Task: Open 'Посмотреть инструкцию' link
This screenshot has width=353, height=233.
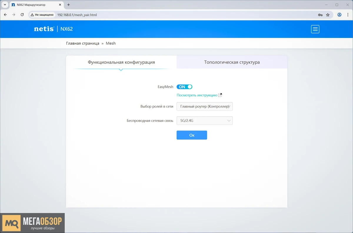Action: coord(197,95)
